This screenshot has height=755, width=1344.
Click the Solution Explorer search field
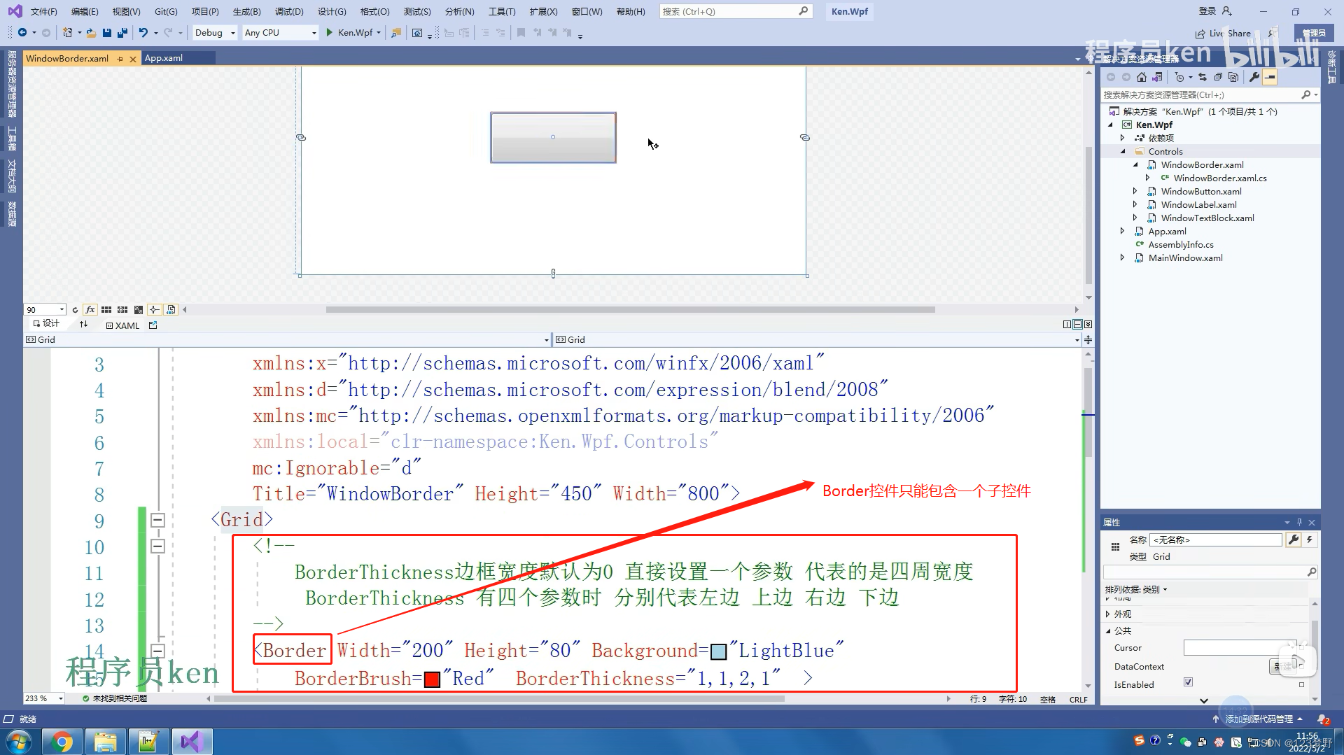pos(1209,95)
